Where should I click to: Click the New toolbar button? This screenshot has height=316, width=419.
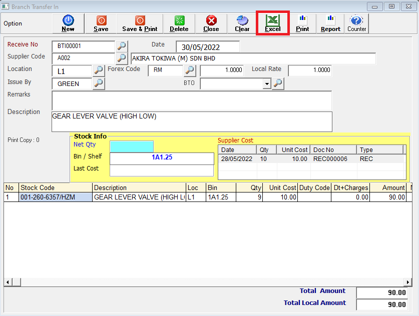(x=68, y=23)
